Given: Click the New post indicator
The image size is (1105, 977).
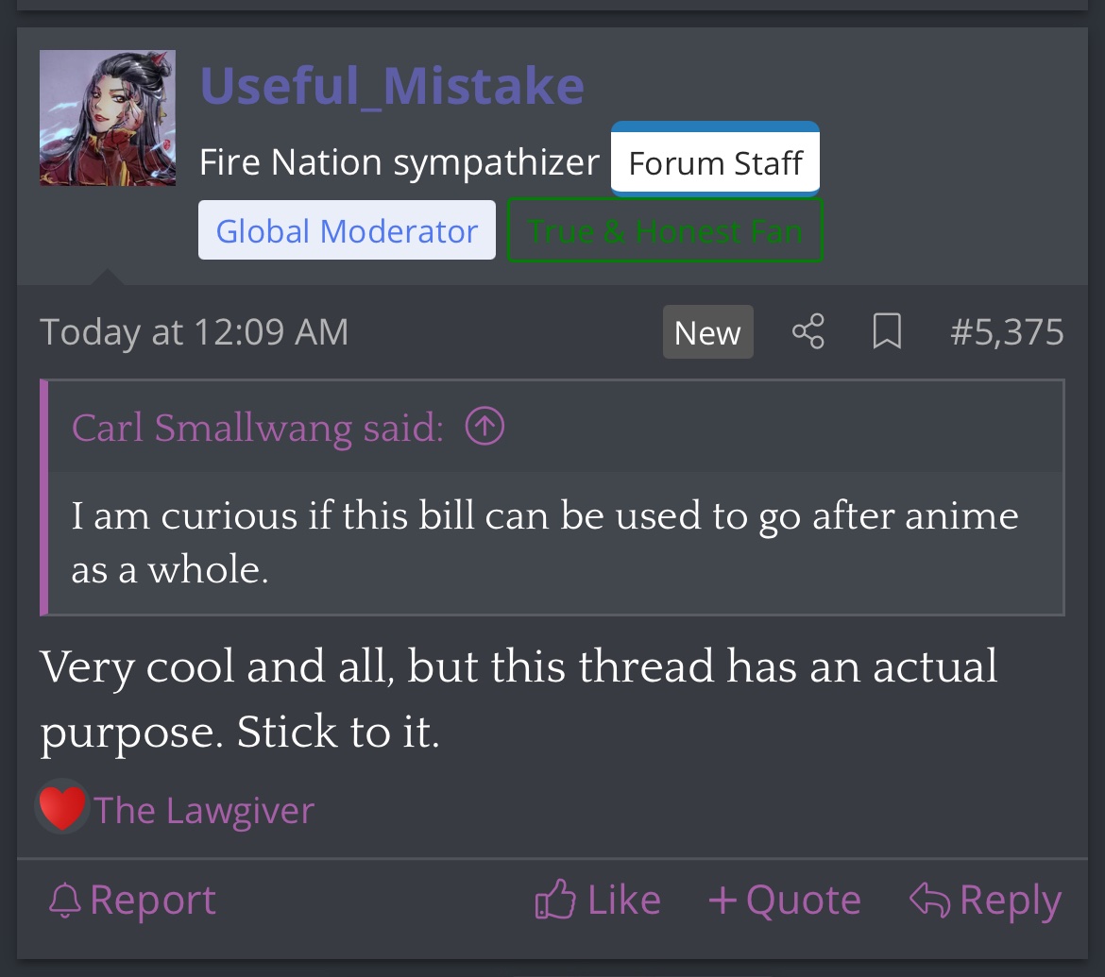Looking at the screenshot, I should 707,332.
